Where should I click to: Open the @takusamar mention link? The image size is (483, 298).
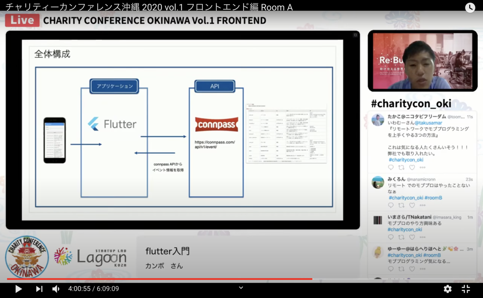click(429, 123)
